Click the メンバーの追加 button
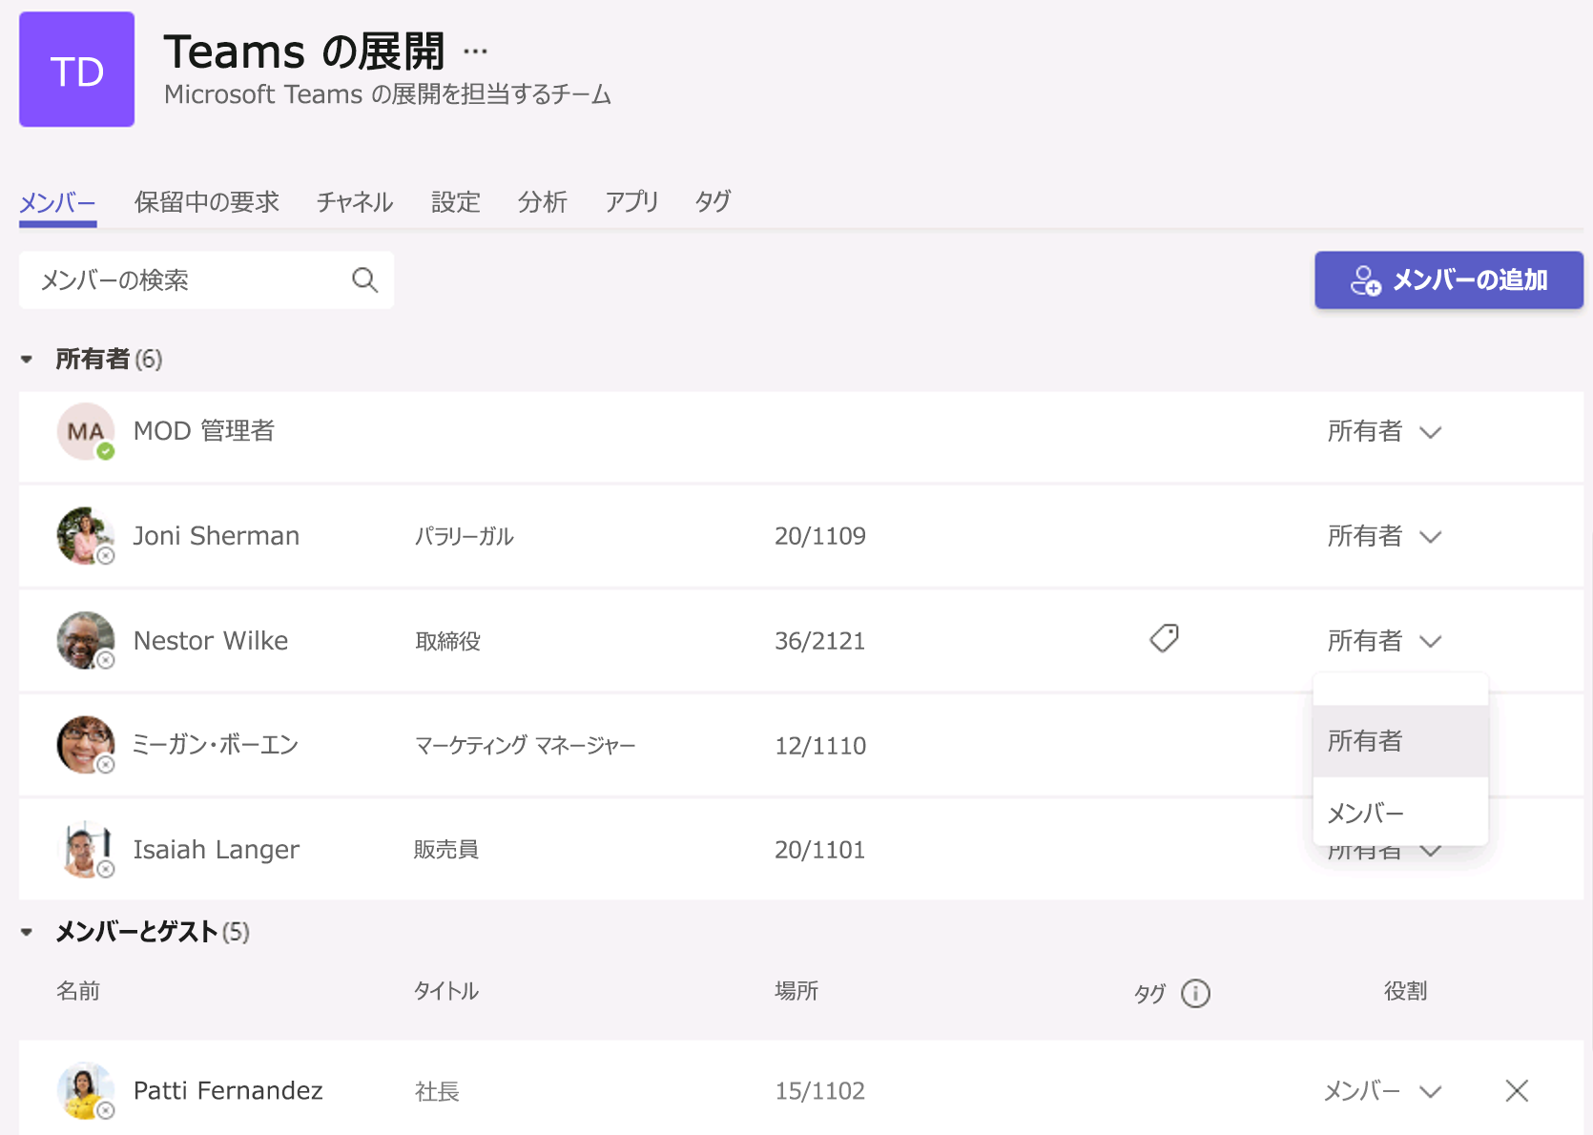The width and height of the screenshot is (1593, 1135). click(1449, 279)
